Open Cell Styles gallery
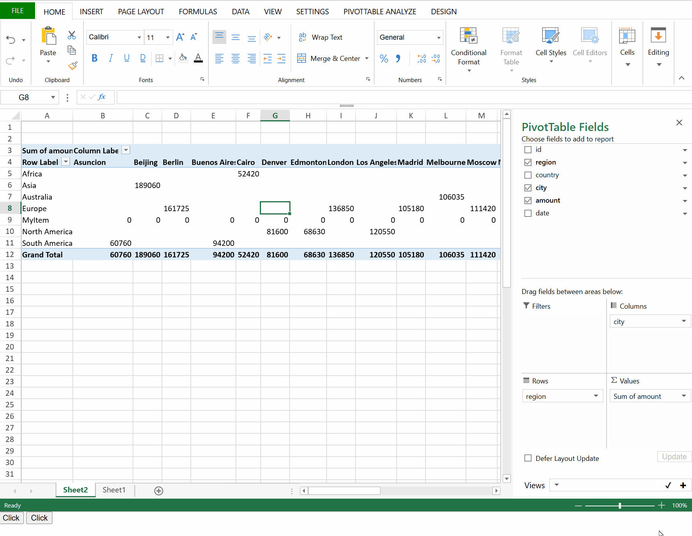This screenshot has width=692, height=536. point(551,45)
